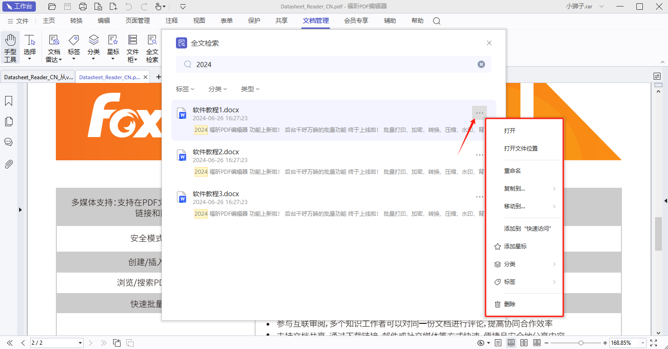The image size is (668, 349).
Task: Open the touch mode hand icon dropdown
Action: tap(161, 7)
